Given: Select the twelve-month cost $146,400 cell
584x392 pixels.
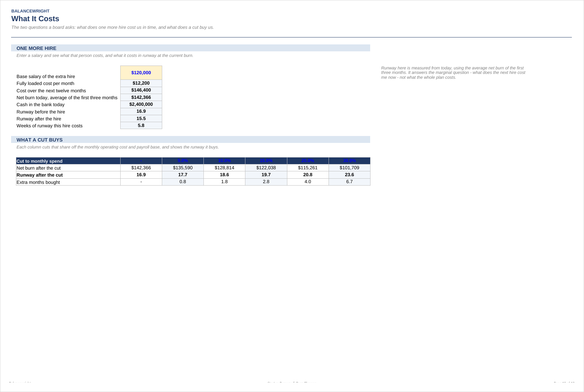Looking at the screenshot, I should point(141,90).
